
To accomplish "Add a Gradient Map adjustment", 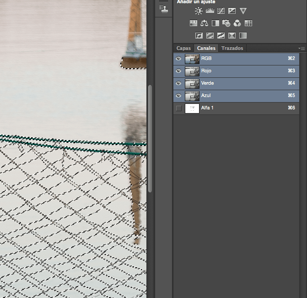I will click(243, 35).
